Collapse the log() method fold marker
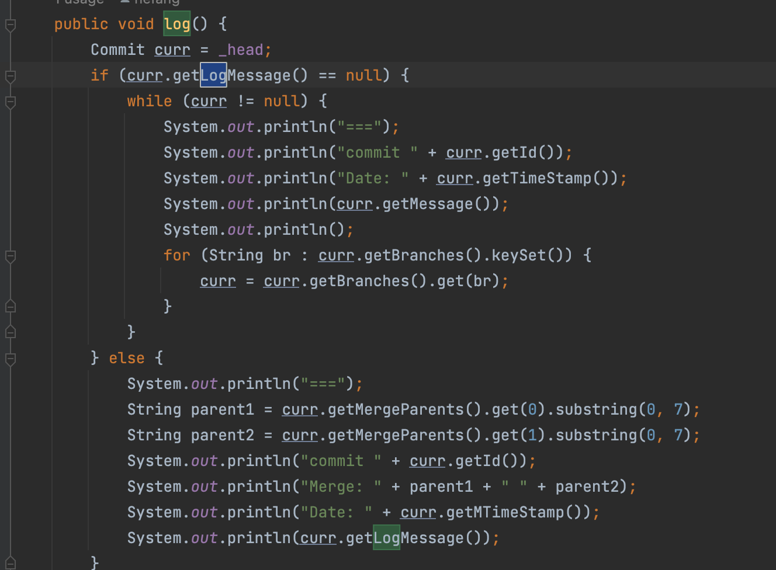 click(10, 25)
